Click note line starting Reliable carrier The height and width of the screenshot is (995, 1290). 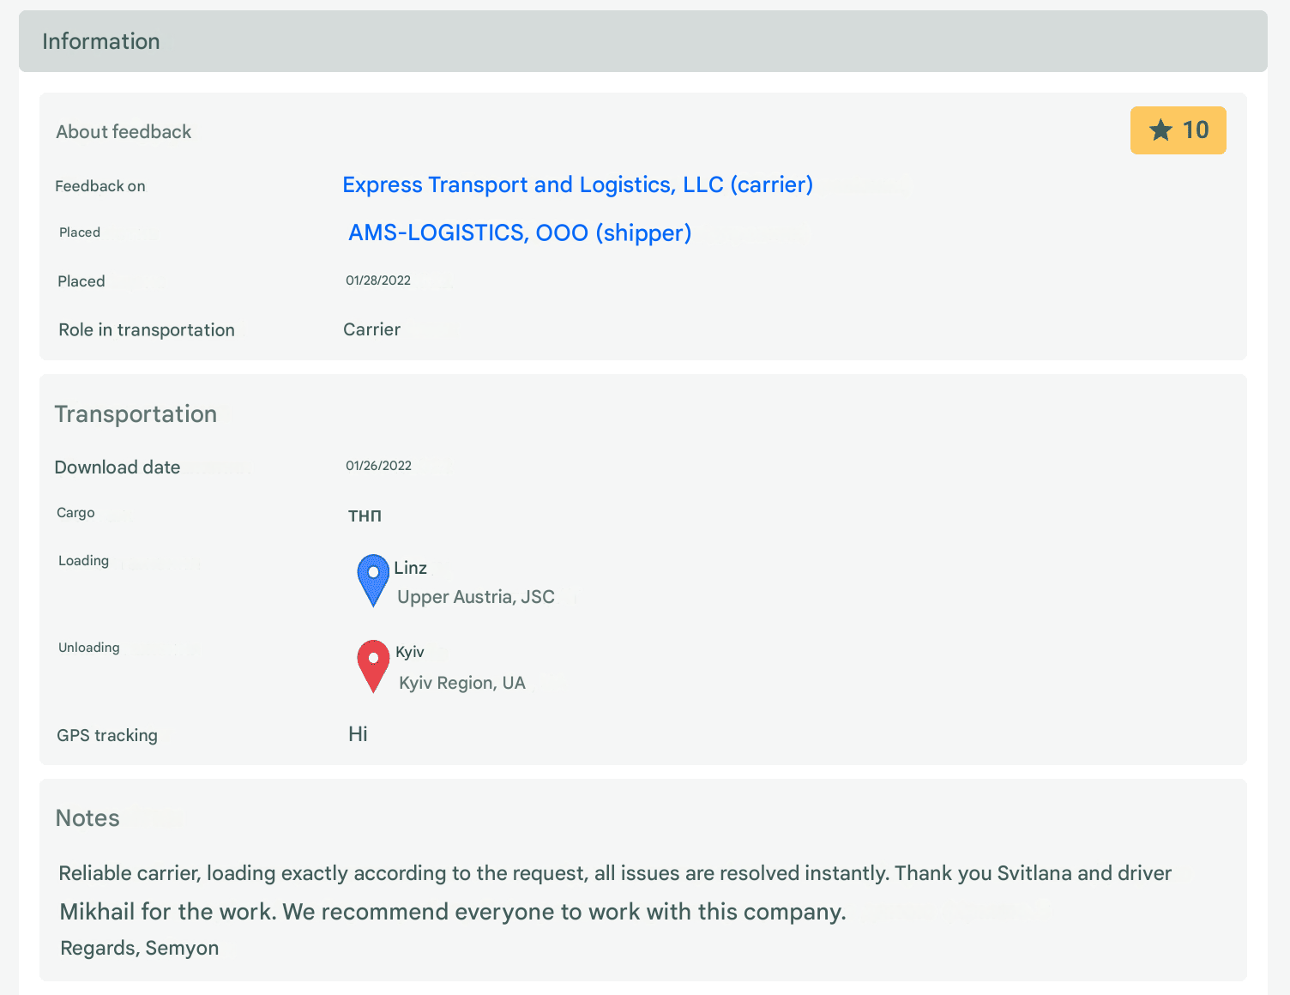click(x=615, y=873)
